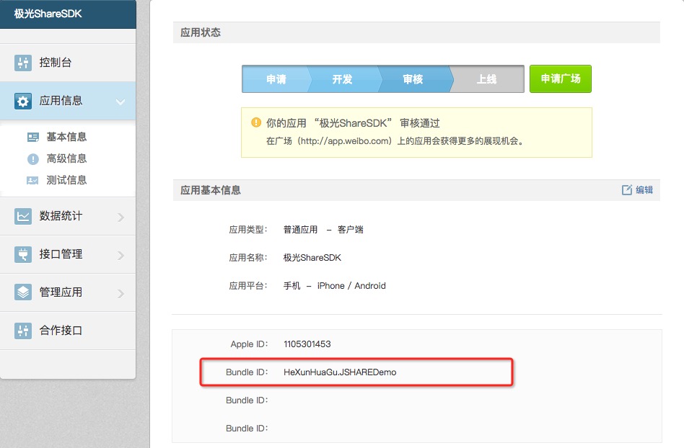Click Bundle ID value HeXunHuaGu.JSHAREDemo
Image resolution: width=684 pixels, height=448 pixels.
click(340, 372)
